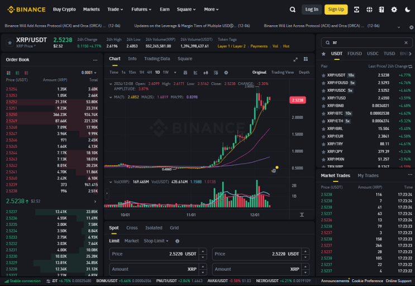
Task: Click the Binance logo
Action: coord(26,9)
